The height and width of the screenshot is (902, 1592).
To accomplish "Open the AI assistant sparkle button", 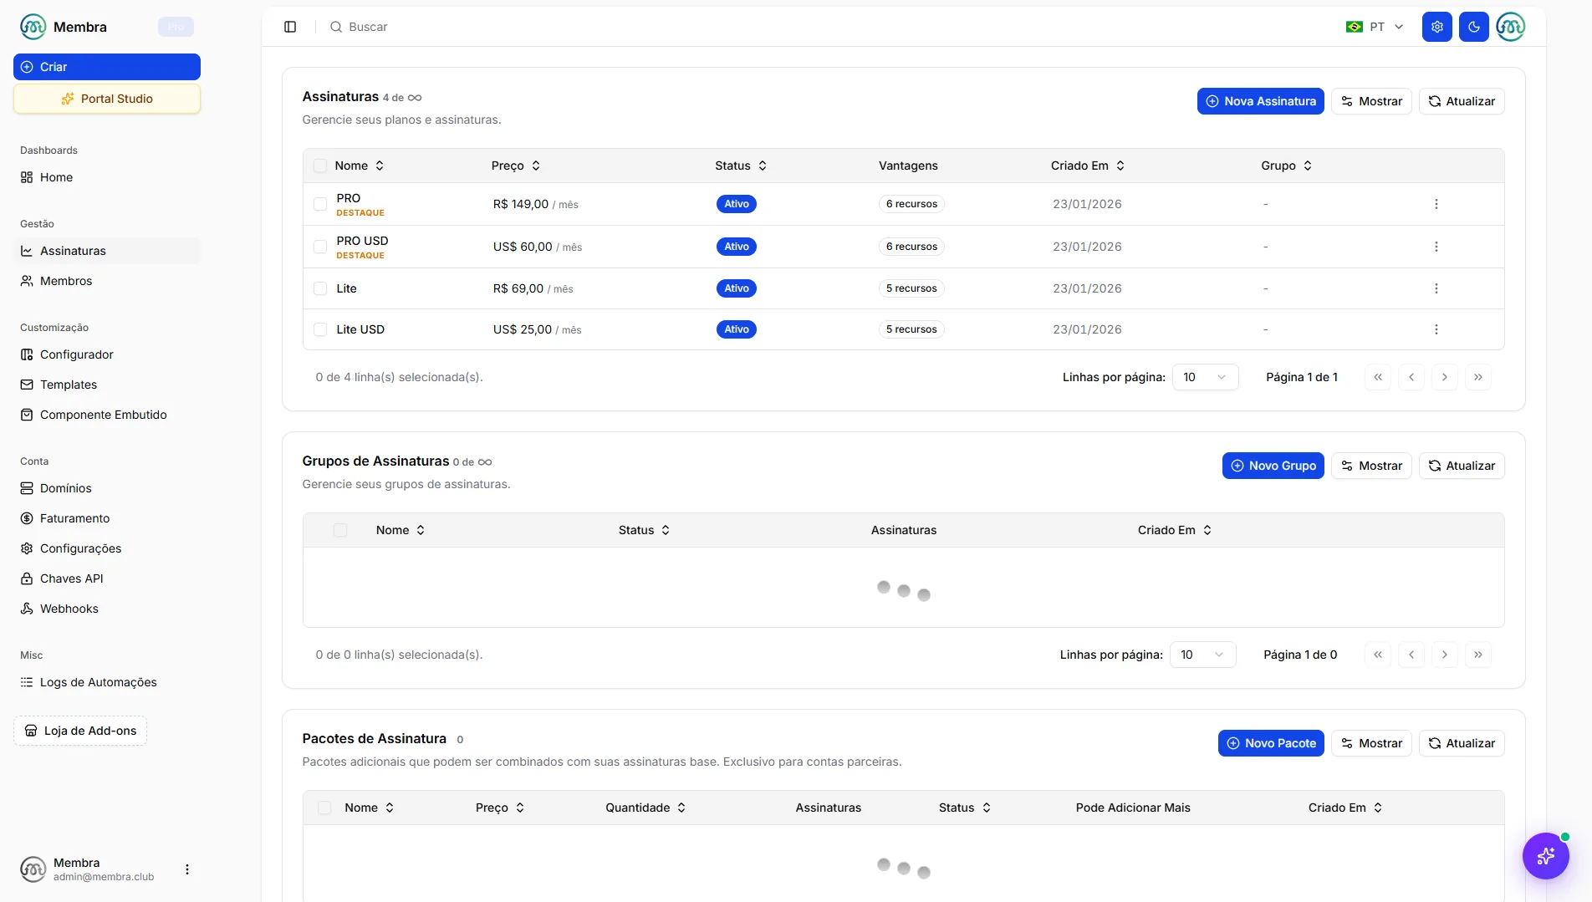I will pos(1546,856).
